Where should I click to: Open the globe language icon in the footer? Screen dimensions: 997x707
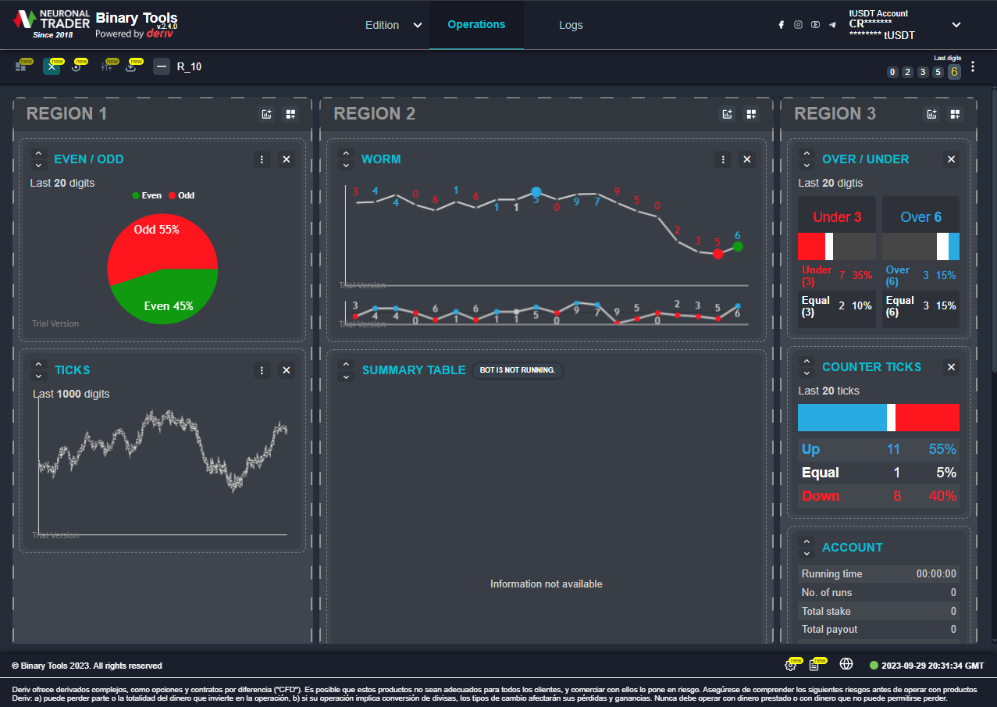pyautogui.click(x=846, y=664)
